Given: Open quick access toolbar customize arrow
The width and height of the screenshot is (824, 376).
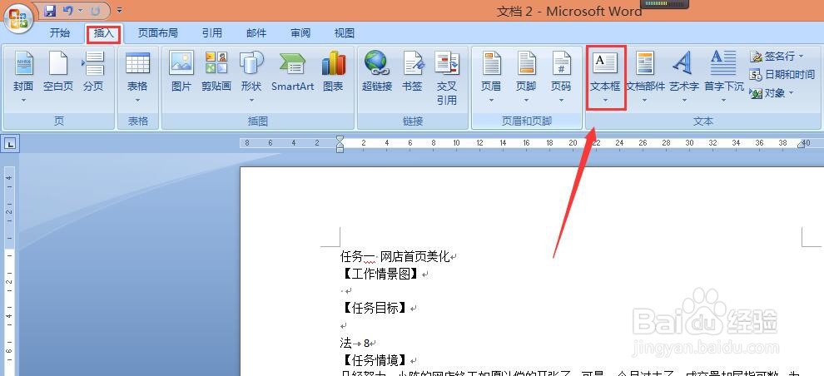Looking at the screenshot, I should 119,11.
